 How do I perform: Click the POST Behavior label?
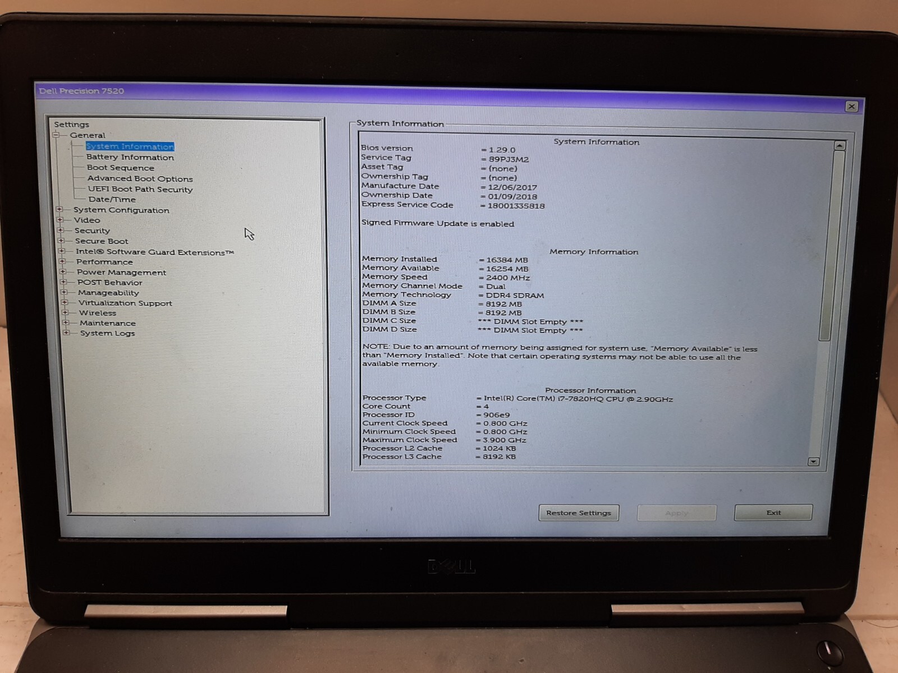(x=109, y=283)
